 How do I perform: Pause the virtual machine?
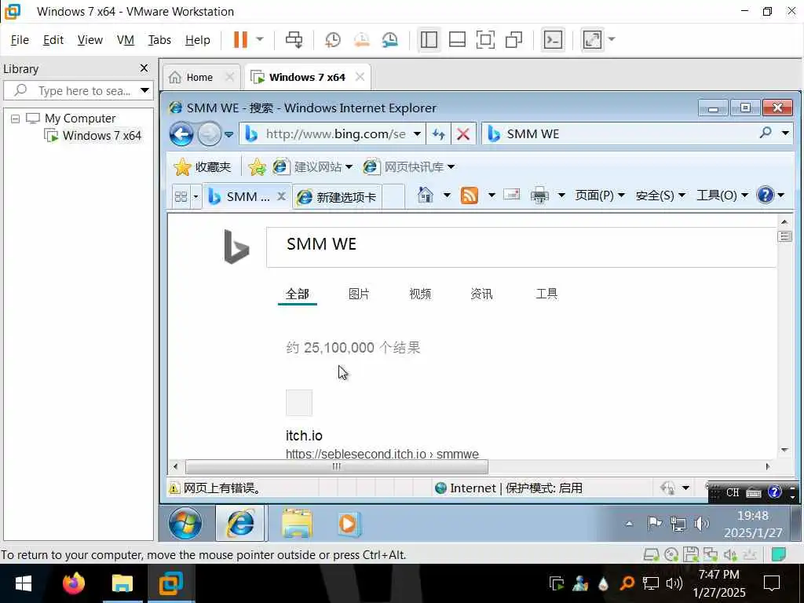240,39
